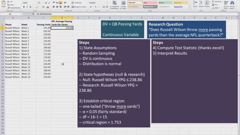Open the font size dropdown
The width and height of the screenshot is (240, 135).
point(43,3)
